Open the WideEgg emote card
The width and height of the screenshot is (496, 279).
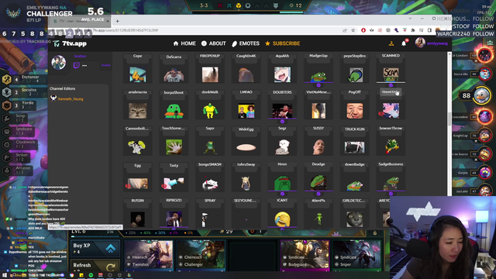[246, 141]
